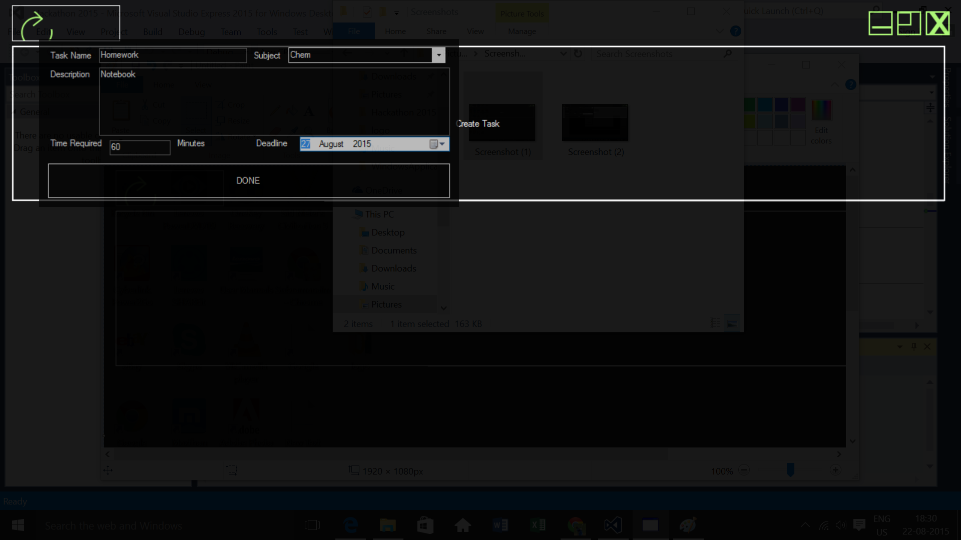Click the green minimize bar icon
961x540 pixels.
pyautogui.click(x=880, y=23)
